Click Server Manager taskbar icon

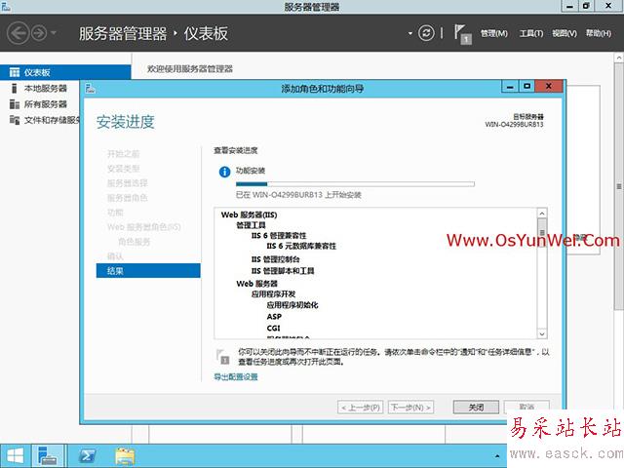click(48, 455)
